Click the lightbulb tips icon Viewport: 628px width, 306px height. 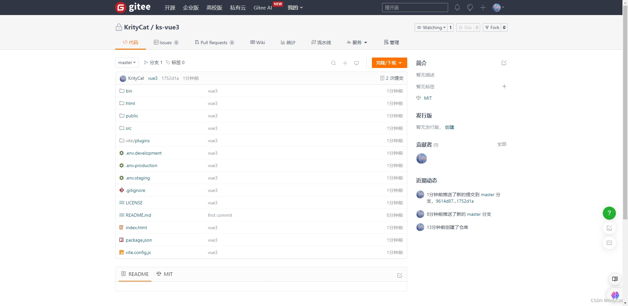click(470, 8)
